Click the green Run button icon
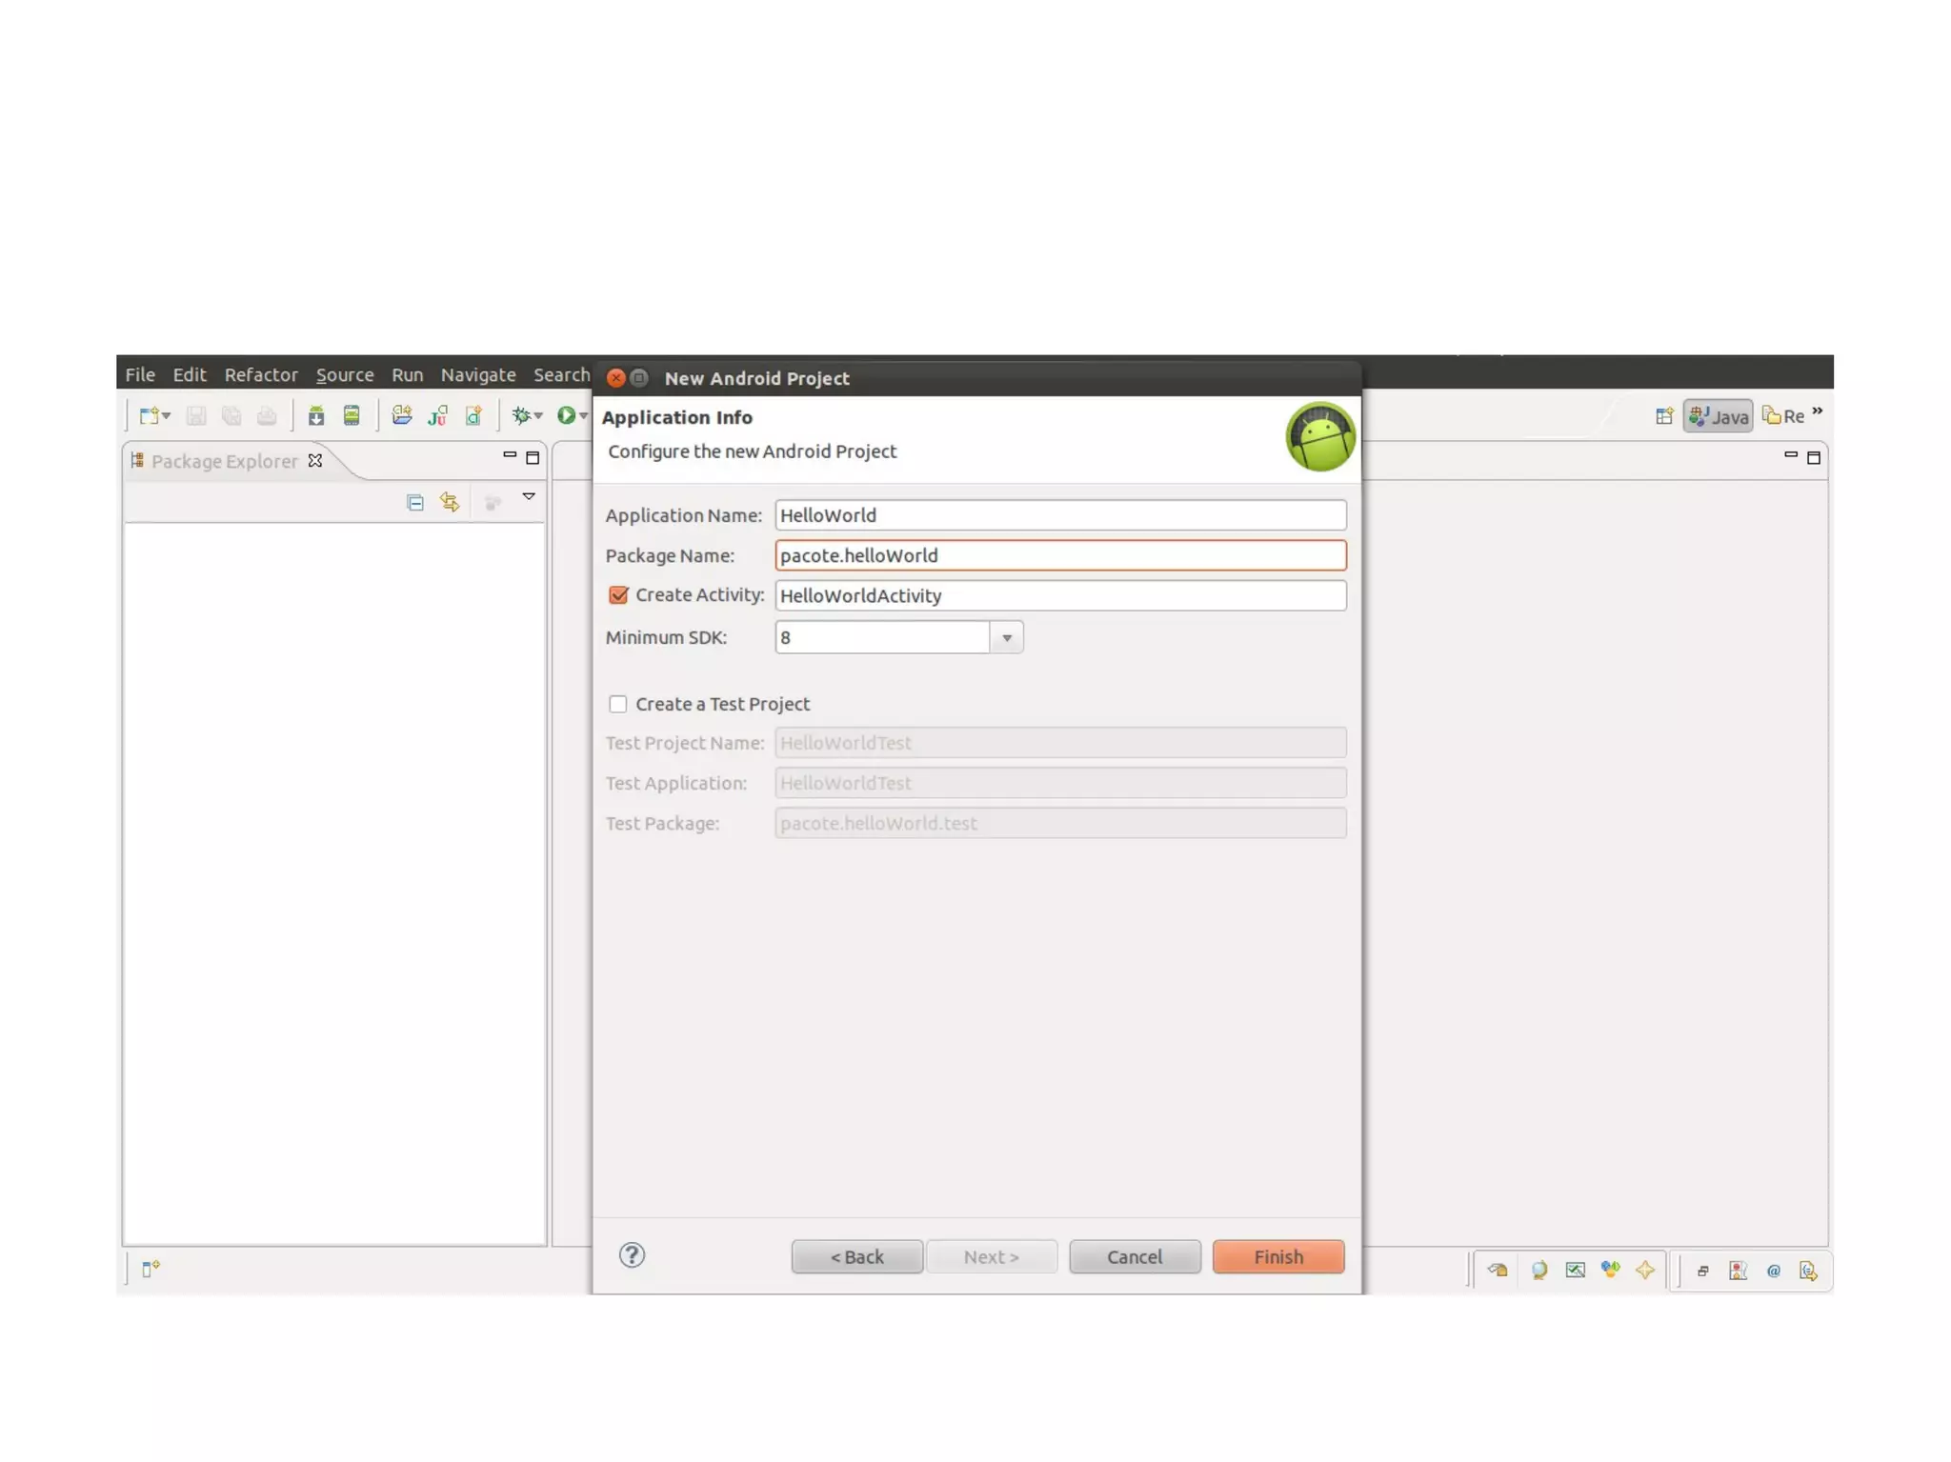The image size is (1951, 1462). 566,415
